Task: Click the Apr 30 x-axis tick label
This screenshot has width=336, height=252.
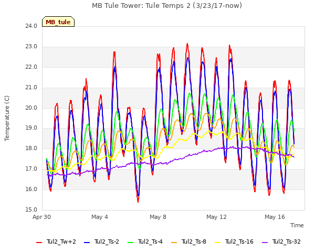Action: point(42,217)
